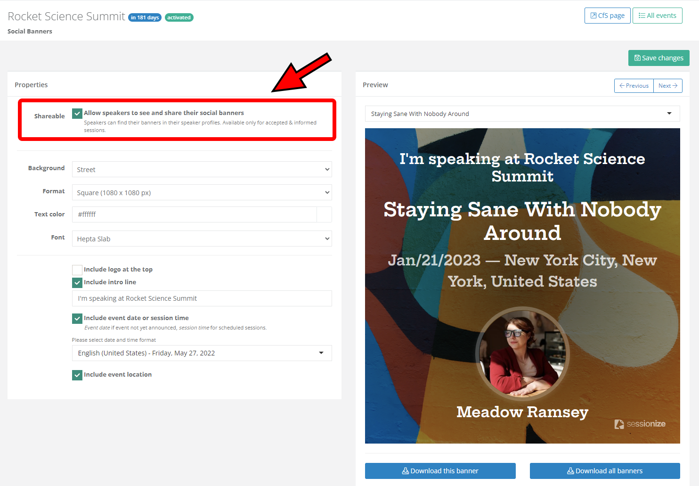Open the Font dropdown showing Hepta Slab
Viewport: 699px width, 486px height.
(202, 239)
